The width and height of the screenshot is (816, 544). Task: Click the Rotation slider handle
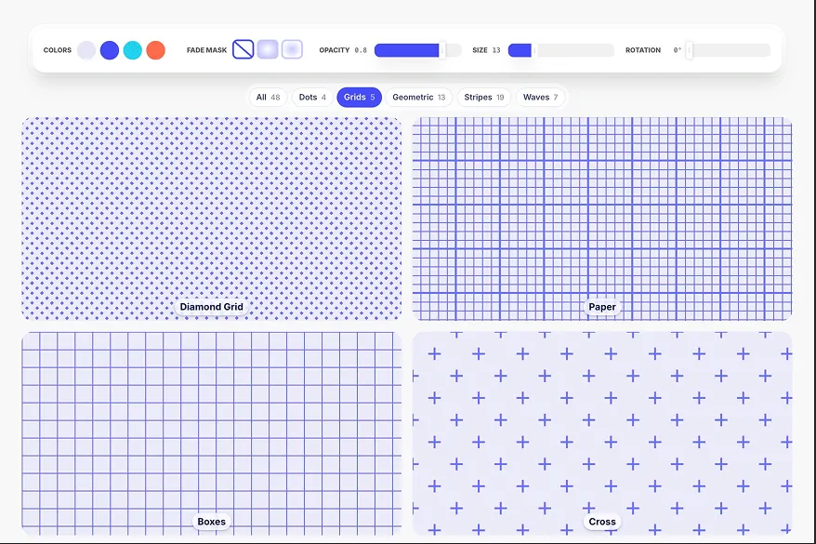[x=690, y=50]
